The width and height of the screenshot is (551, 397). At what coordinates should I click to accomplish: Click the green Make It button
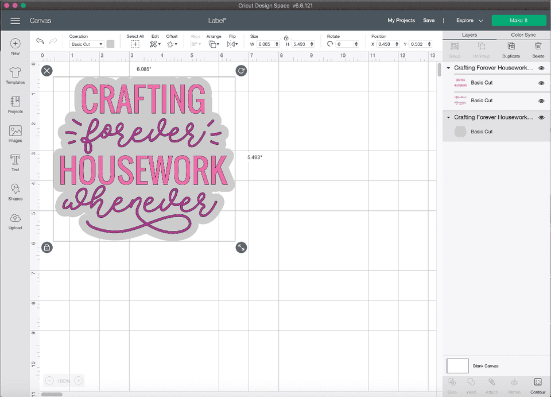[x=518, y=20]
